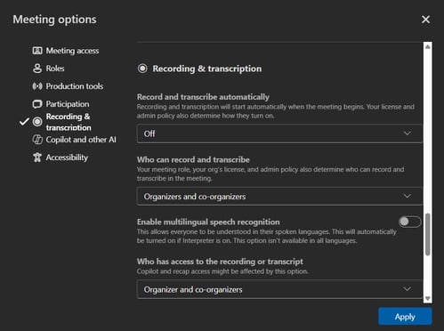Image resolution: width=444 pixels, height=331 pixels.
Task: Click the Production tools broadcast icon
Action: (37, 86)
